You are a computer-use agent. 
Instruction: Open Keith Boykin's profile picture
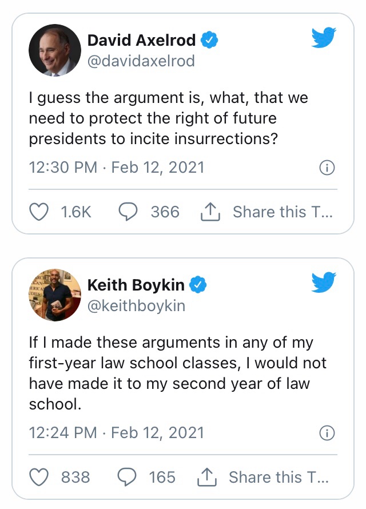point(55,295)
